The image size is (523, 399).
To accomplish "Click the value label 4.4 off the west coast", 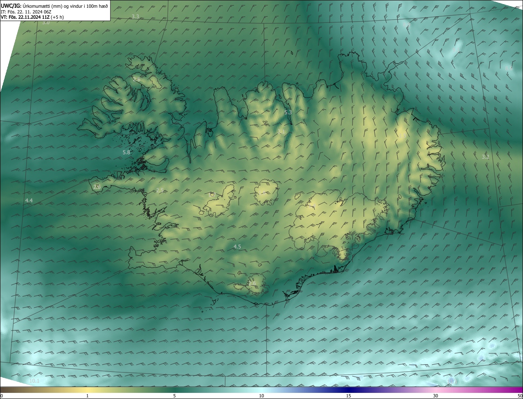I will [29, 200].
